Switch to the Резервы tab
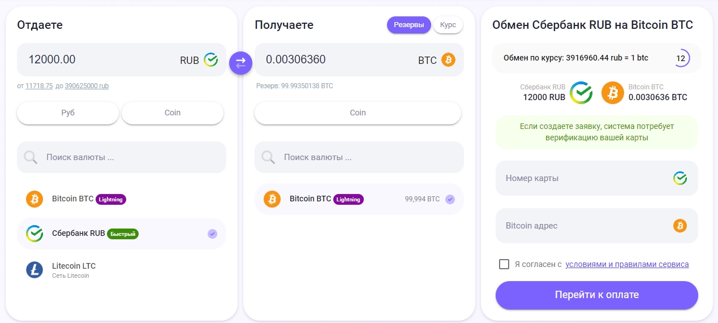Screen dimensions: 718x323 [x=409, y=25]
